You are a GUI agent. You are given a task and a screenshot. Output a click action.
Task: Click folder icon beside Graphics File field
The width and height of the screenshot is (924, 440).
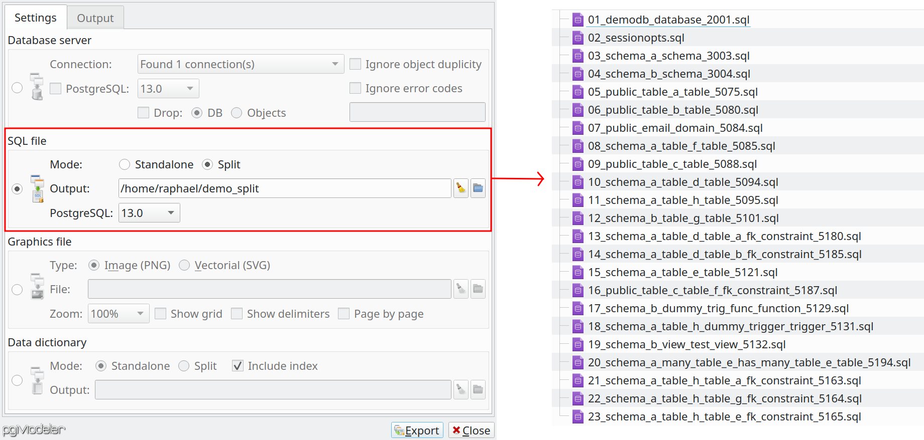click(478, 289)
